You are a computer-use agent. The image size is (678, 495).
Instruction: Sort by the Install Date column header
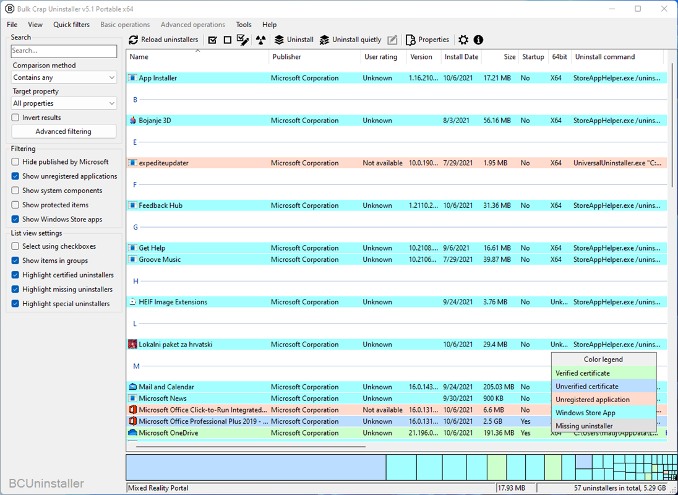(x=461, y=57)
